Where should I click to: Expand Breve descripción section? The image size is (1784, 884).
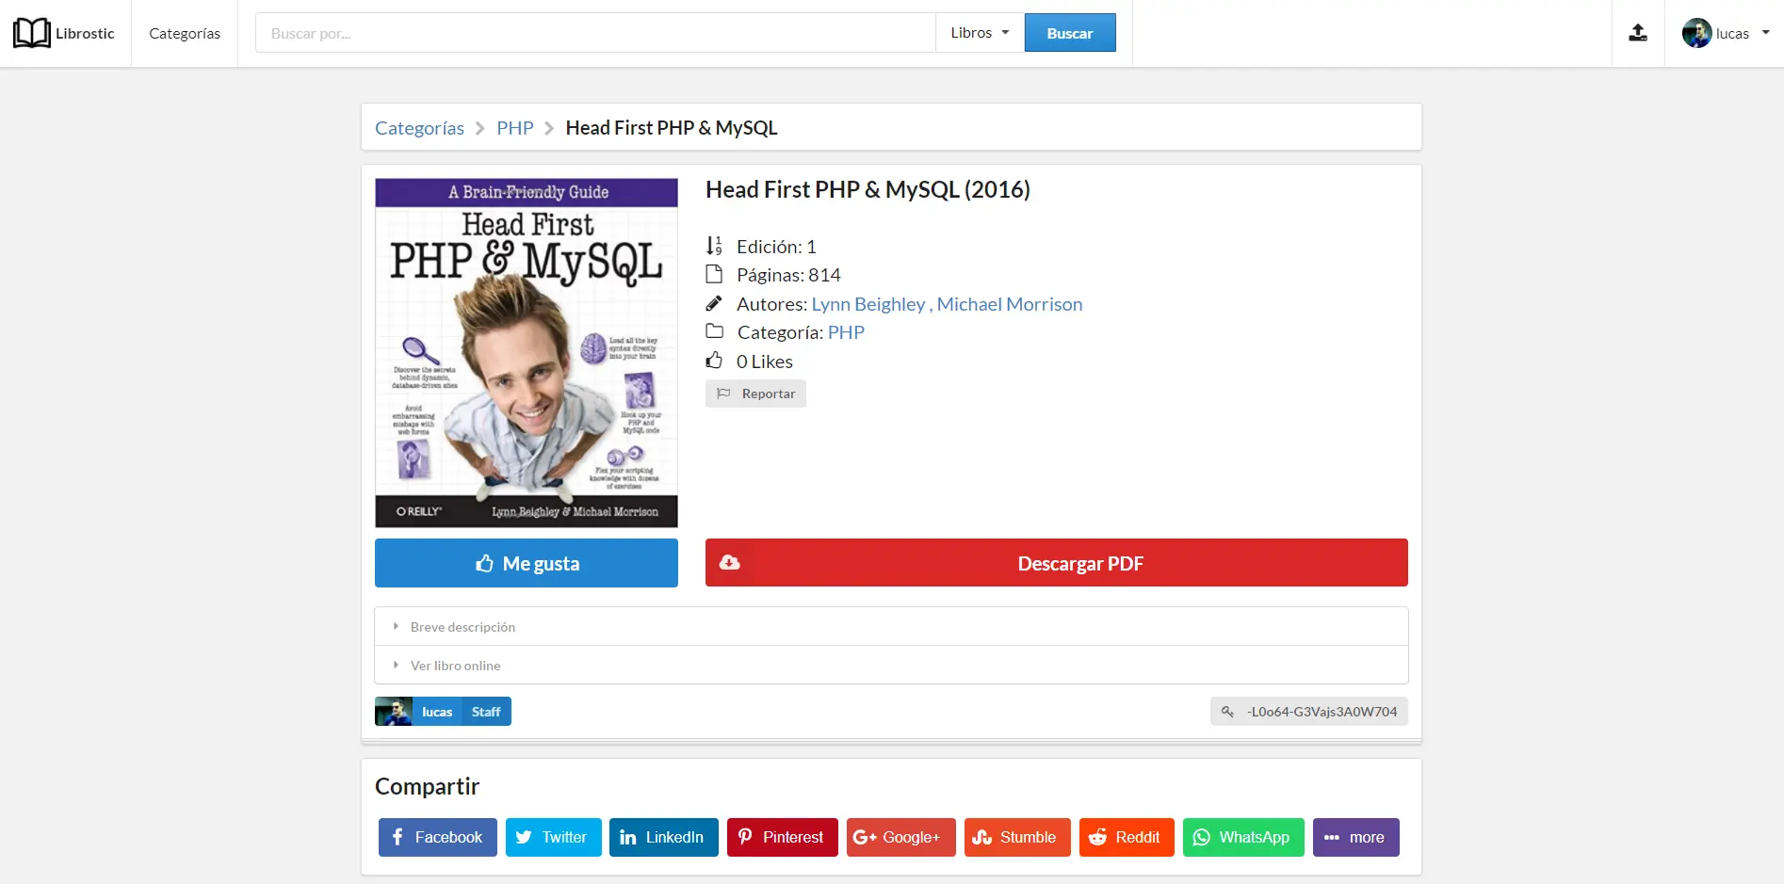pos(892,627)
